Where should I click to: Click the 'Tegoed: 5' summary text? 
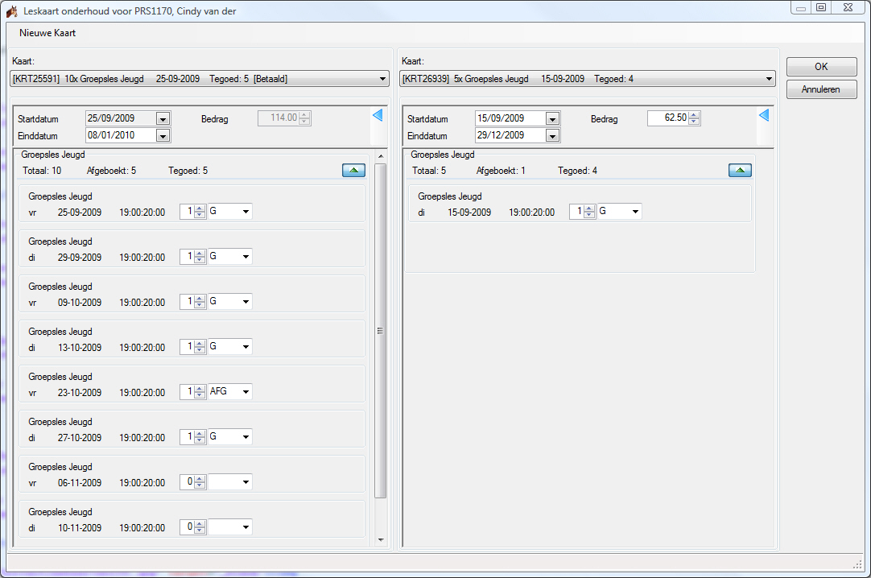click(188, 171)
